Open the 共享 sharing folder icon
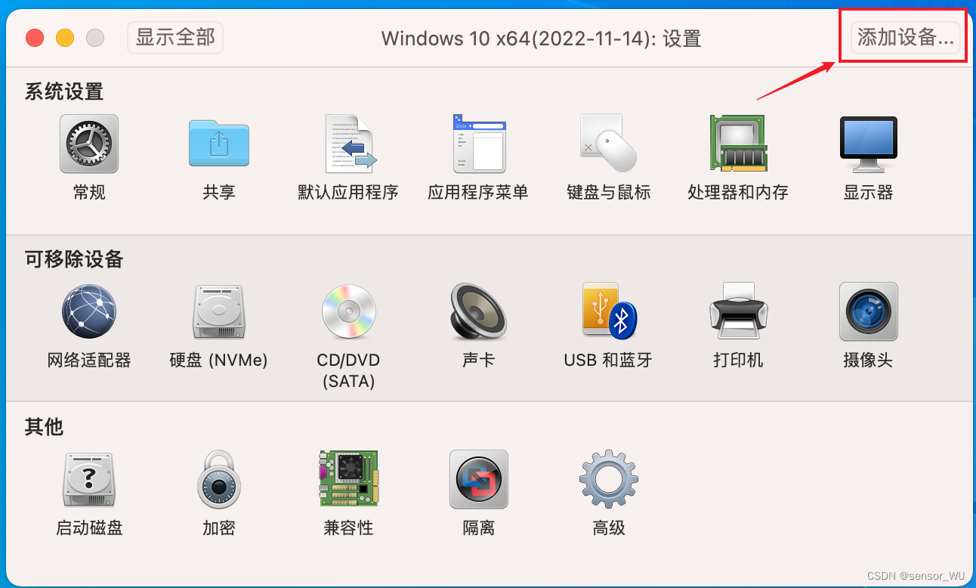Screen dimensions: 976x588 [218, 144]
